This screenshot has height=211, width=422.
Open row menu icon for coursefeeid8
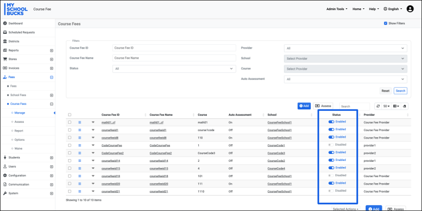click(80, 138)
